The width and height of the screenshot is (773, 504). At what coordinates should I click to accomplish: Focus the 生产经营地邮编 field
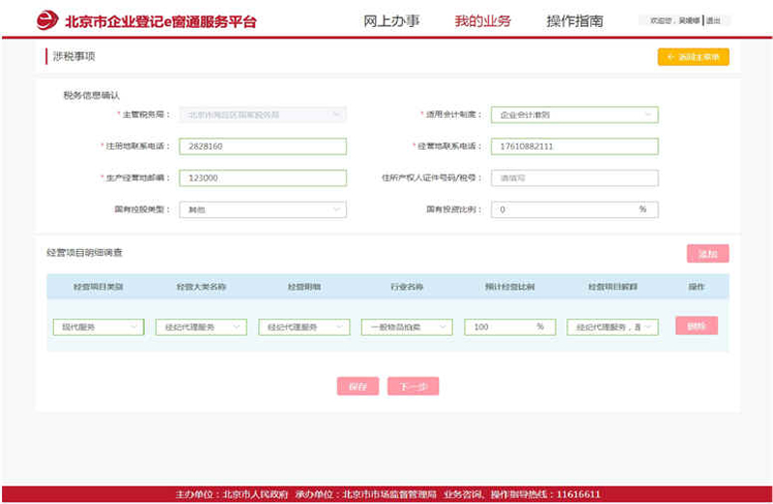[263, 179]
